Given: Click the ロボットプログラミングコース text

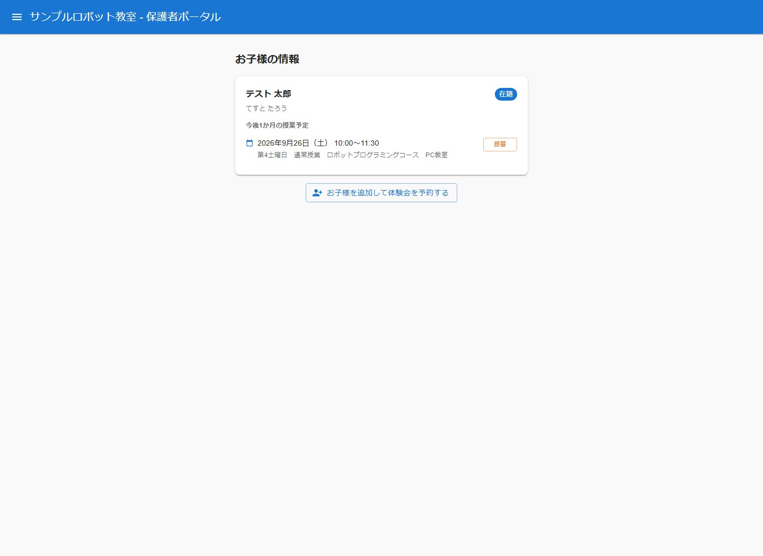Looking at the screenshot, I should 373,155.
